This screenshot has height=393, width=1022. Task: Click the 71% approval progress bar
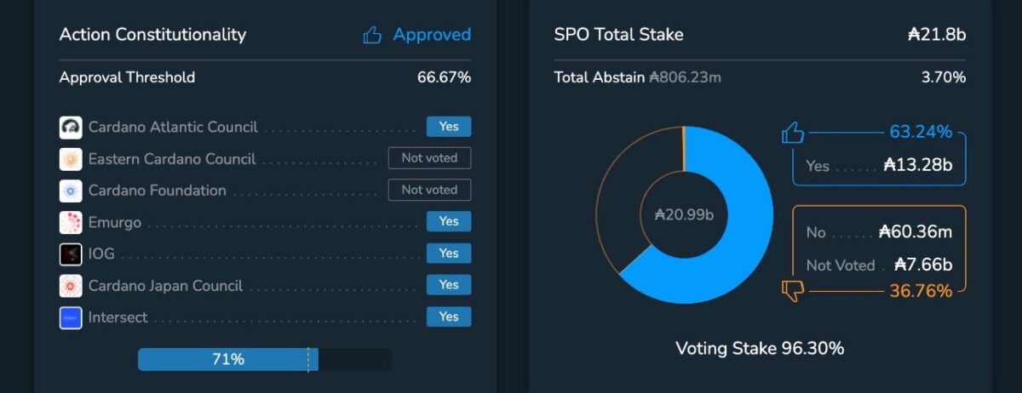[228, 359]
